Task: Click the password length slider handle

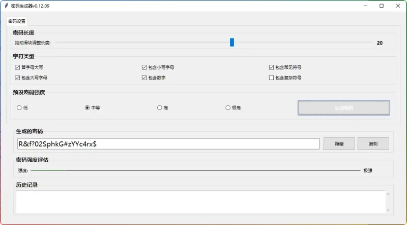Action: click(232, 43)
